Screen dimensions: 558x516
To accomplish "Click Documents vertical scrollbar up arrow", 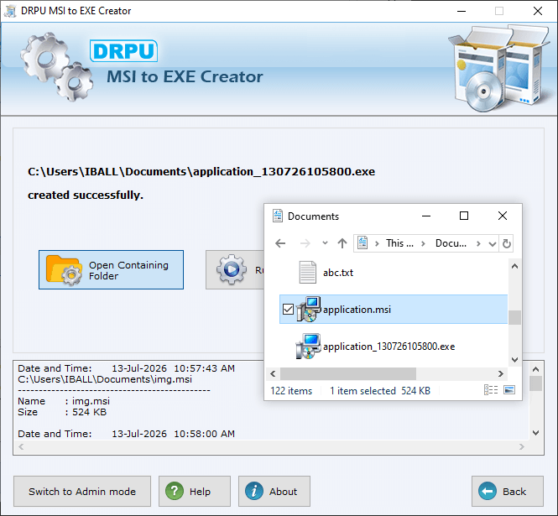I will tap(514, 266).
